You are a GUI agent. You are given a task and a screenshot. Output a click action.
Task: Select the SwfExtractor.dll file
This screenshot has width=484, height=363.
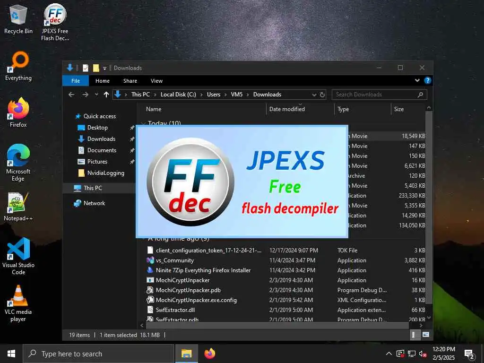pyautogui.click(x=175, y=310)
